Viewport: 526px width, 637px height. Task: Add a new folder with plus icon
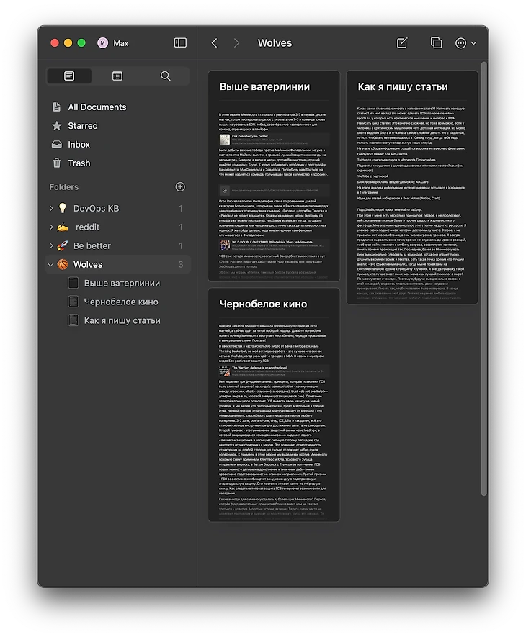point(180,187)
